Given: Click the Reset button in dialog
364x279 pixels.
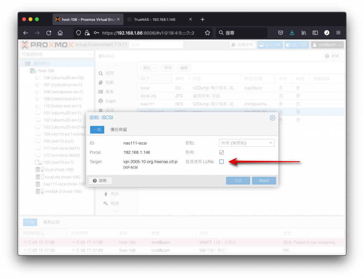Looking at the screenshot, I should coord(264,181).
